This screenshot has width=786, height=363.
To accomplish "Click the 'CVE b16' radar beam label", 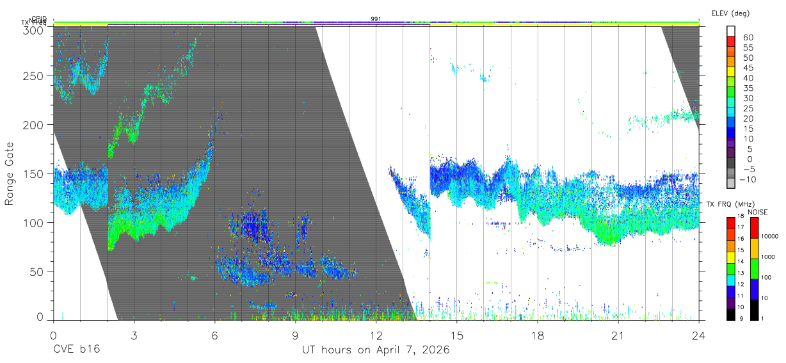I will point(76,350).
